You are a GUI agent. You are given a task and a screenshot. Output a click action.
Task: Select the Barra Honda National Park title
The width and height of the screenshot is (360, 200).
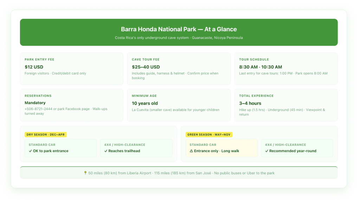click(179, 29)
